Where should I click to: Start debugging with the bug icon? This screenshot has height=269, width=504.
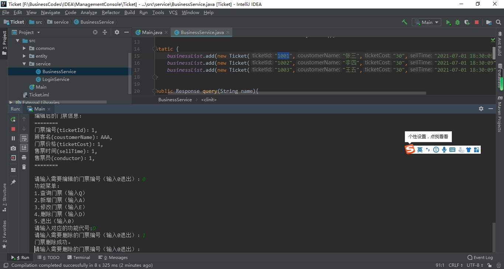point(458,22)
